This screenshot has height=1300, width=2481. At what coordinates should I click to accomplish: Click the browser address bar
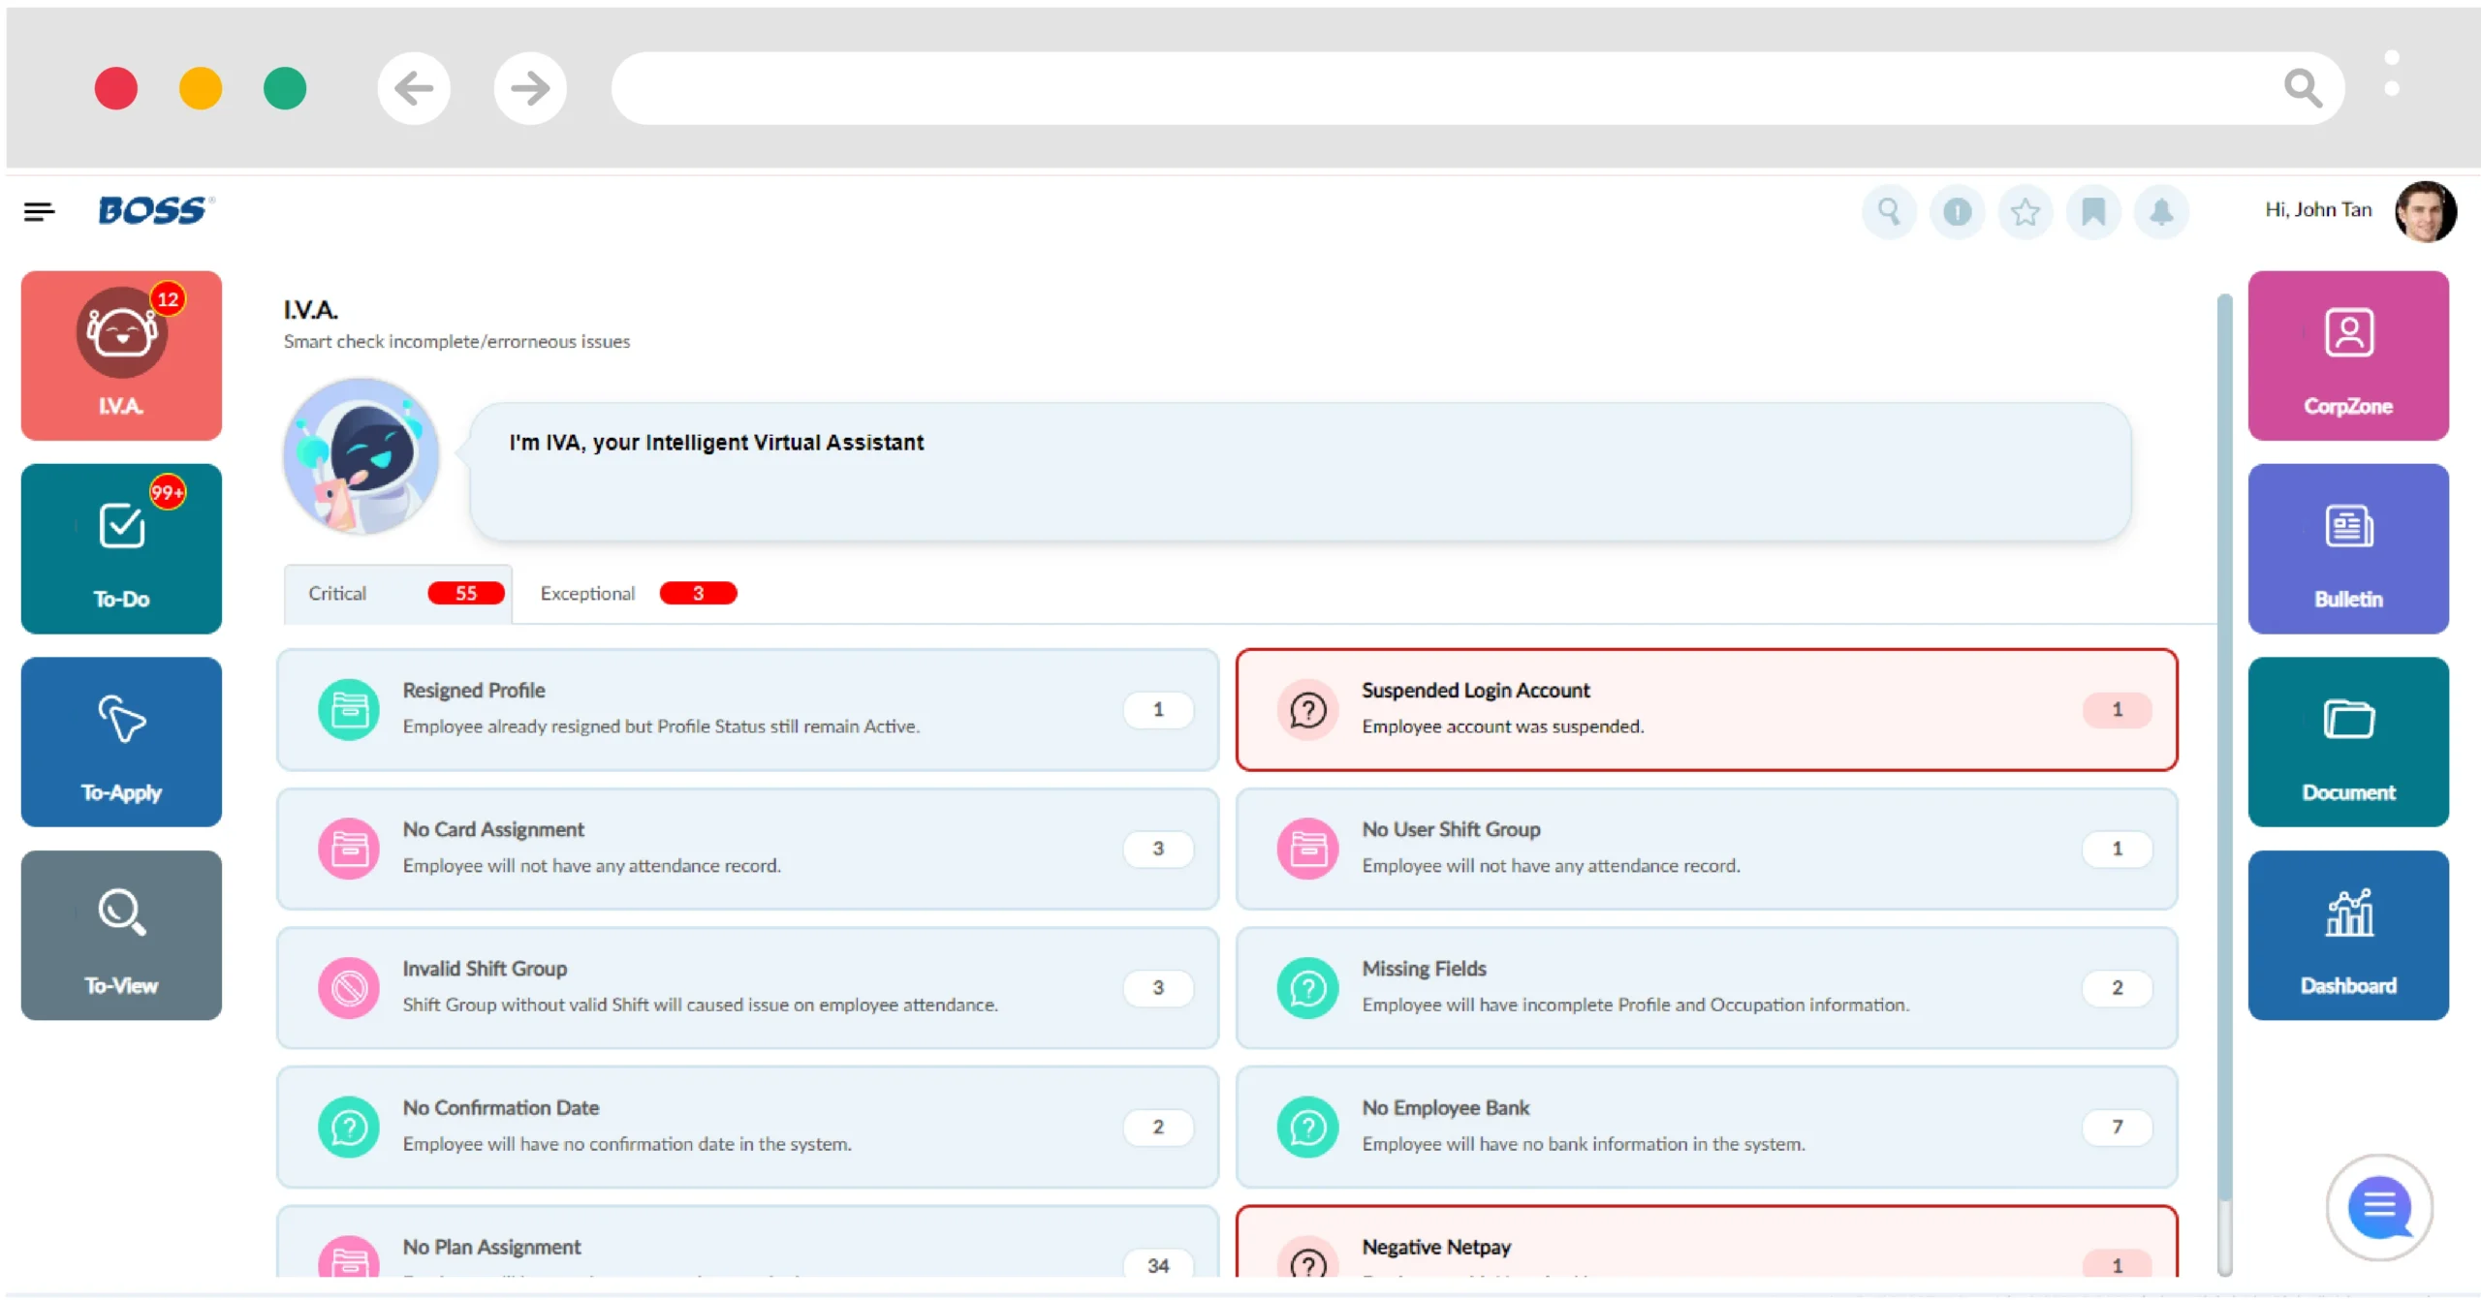[x=1478, y=88]
